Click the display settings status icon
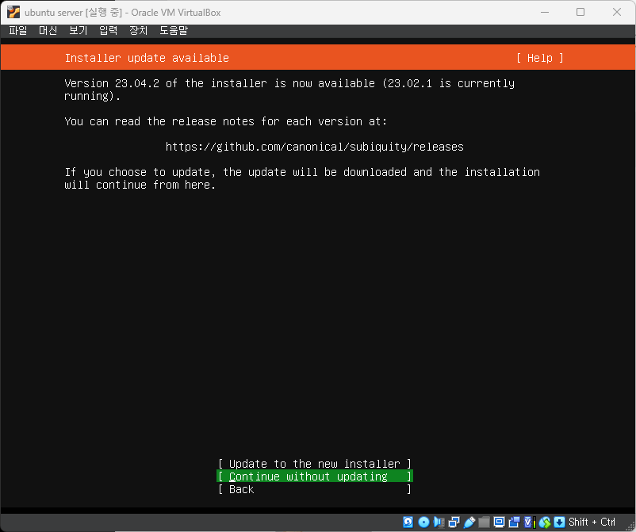636x532 pixels. [x=499, y=522]
